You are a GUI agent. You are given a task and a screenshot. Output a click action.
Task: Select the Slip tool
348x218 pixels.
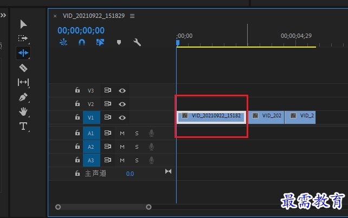pyautogui.click(x=23, y=82)
